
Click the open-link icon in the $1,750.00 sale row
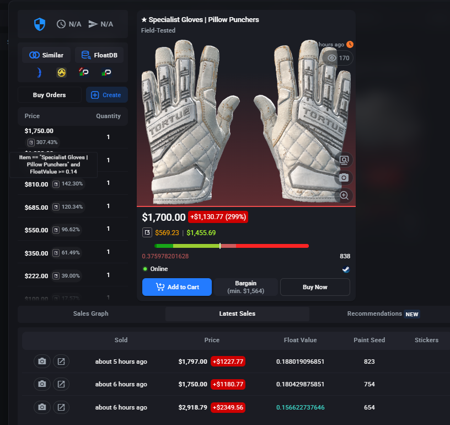tap(61, 384)
